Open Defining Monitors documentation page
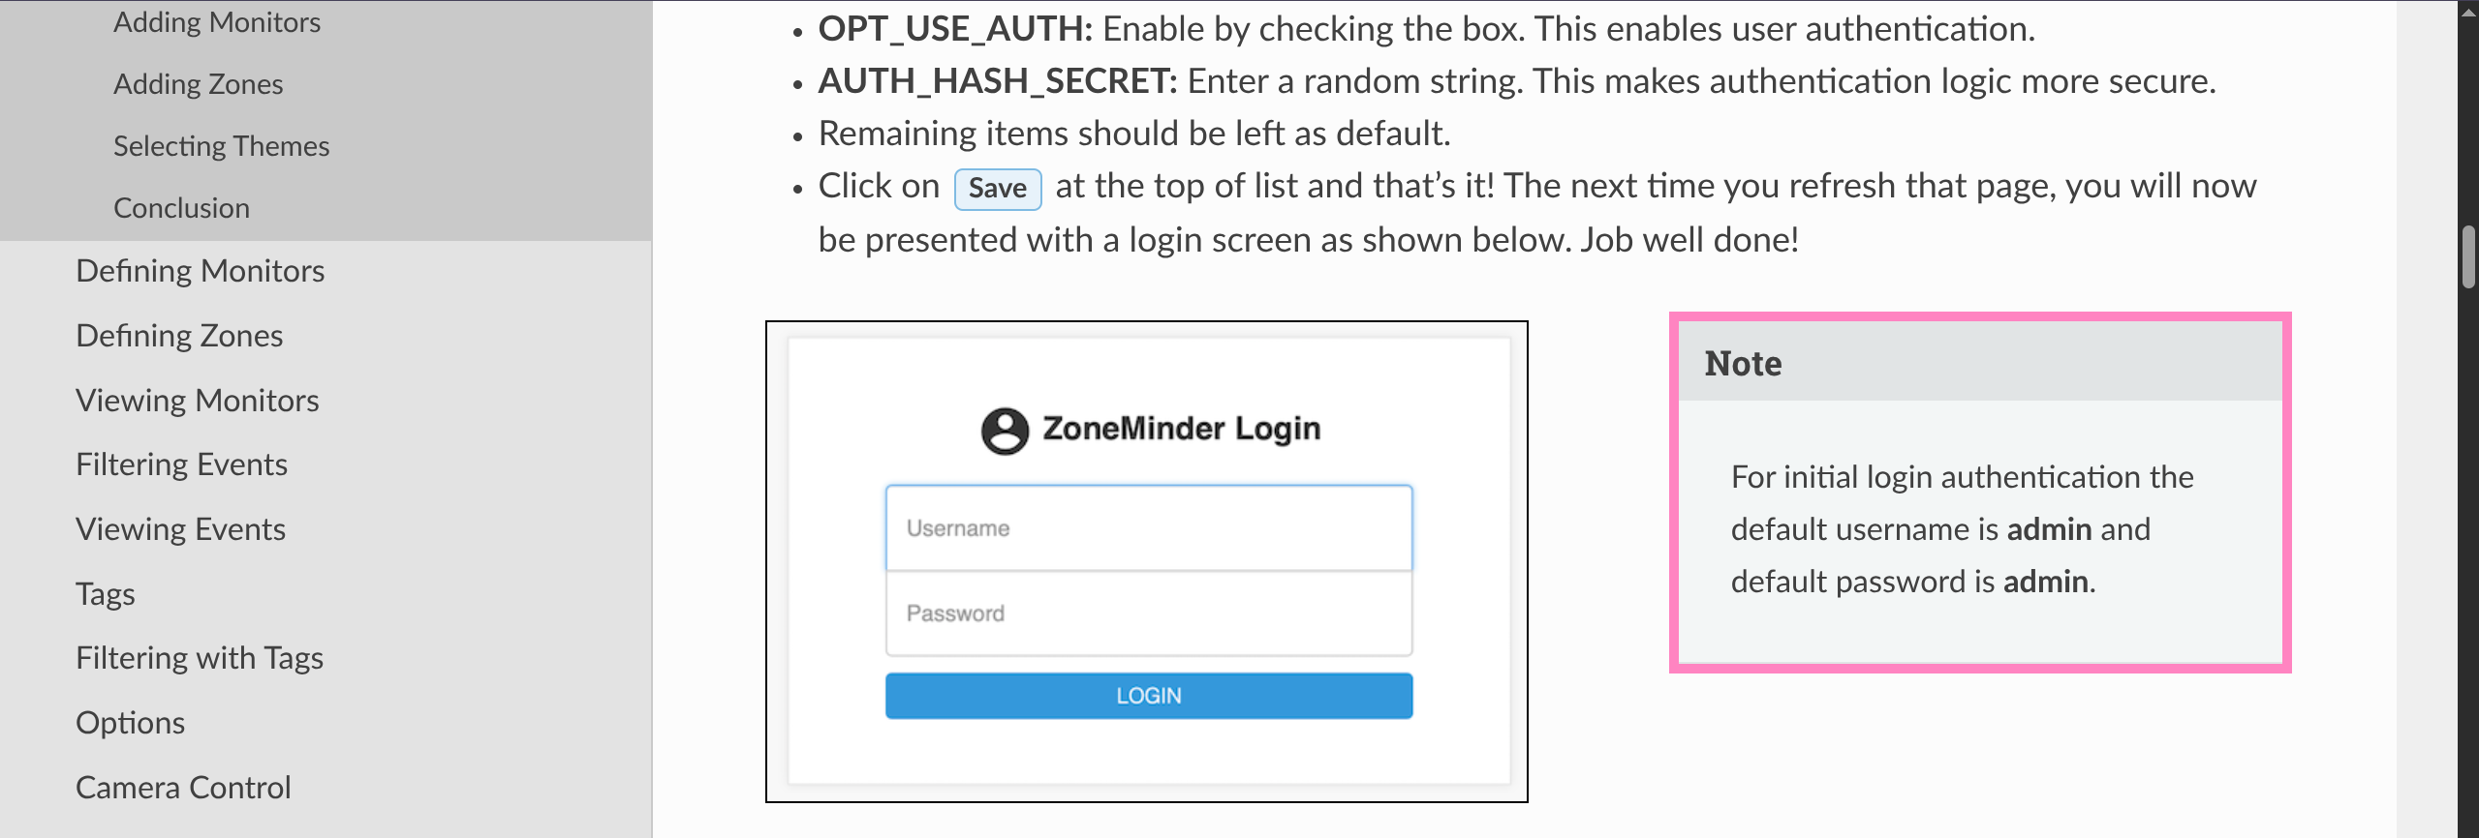2479x838 pixels. 201,271
